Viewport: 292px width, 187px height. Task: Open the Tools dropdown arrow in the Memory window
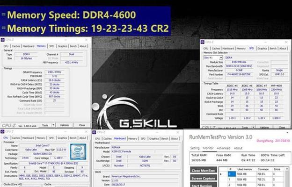tap(53, 125)
